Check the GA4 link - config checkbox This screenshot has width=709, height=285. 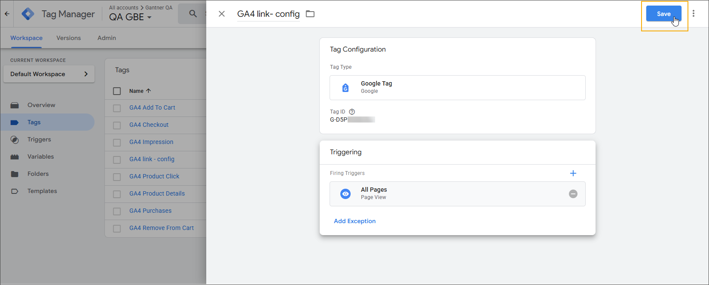coord(117,160)
